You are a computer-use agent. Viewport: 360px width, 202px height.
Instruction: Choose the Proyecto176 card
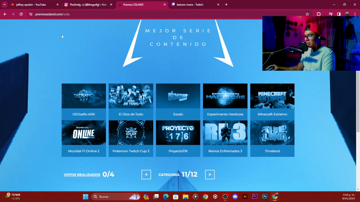(x=178, y=139)
